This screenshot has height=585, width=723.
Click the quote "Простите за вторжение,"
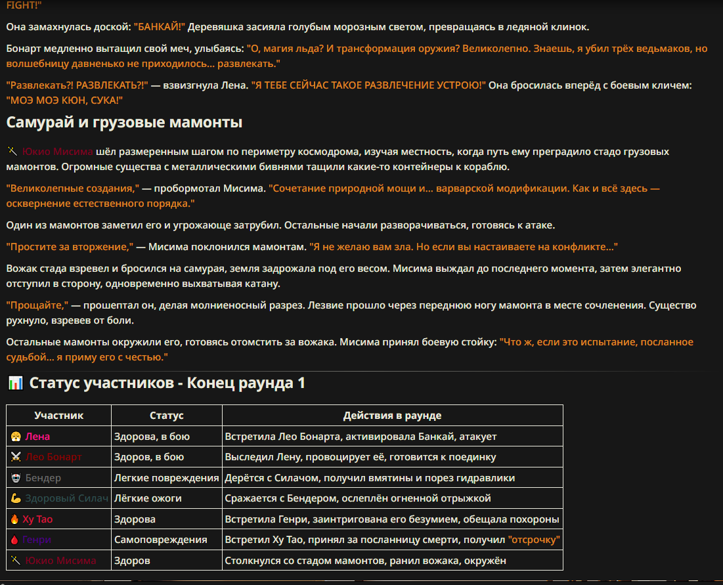pos(70,247)
